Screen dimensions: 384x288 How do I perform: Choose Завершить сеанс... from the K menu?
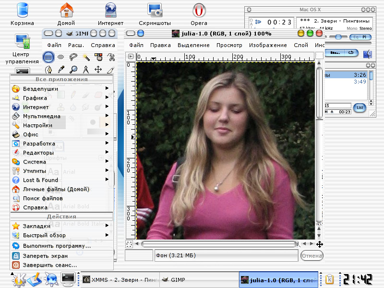coord(62,265)
